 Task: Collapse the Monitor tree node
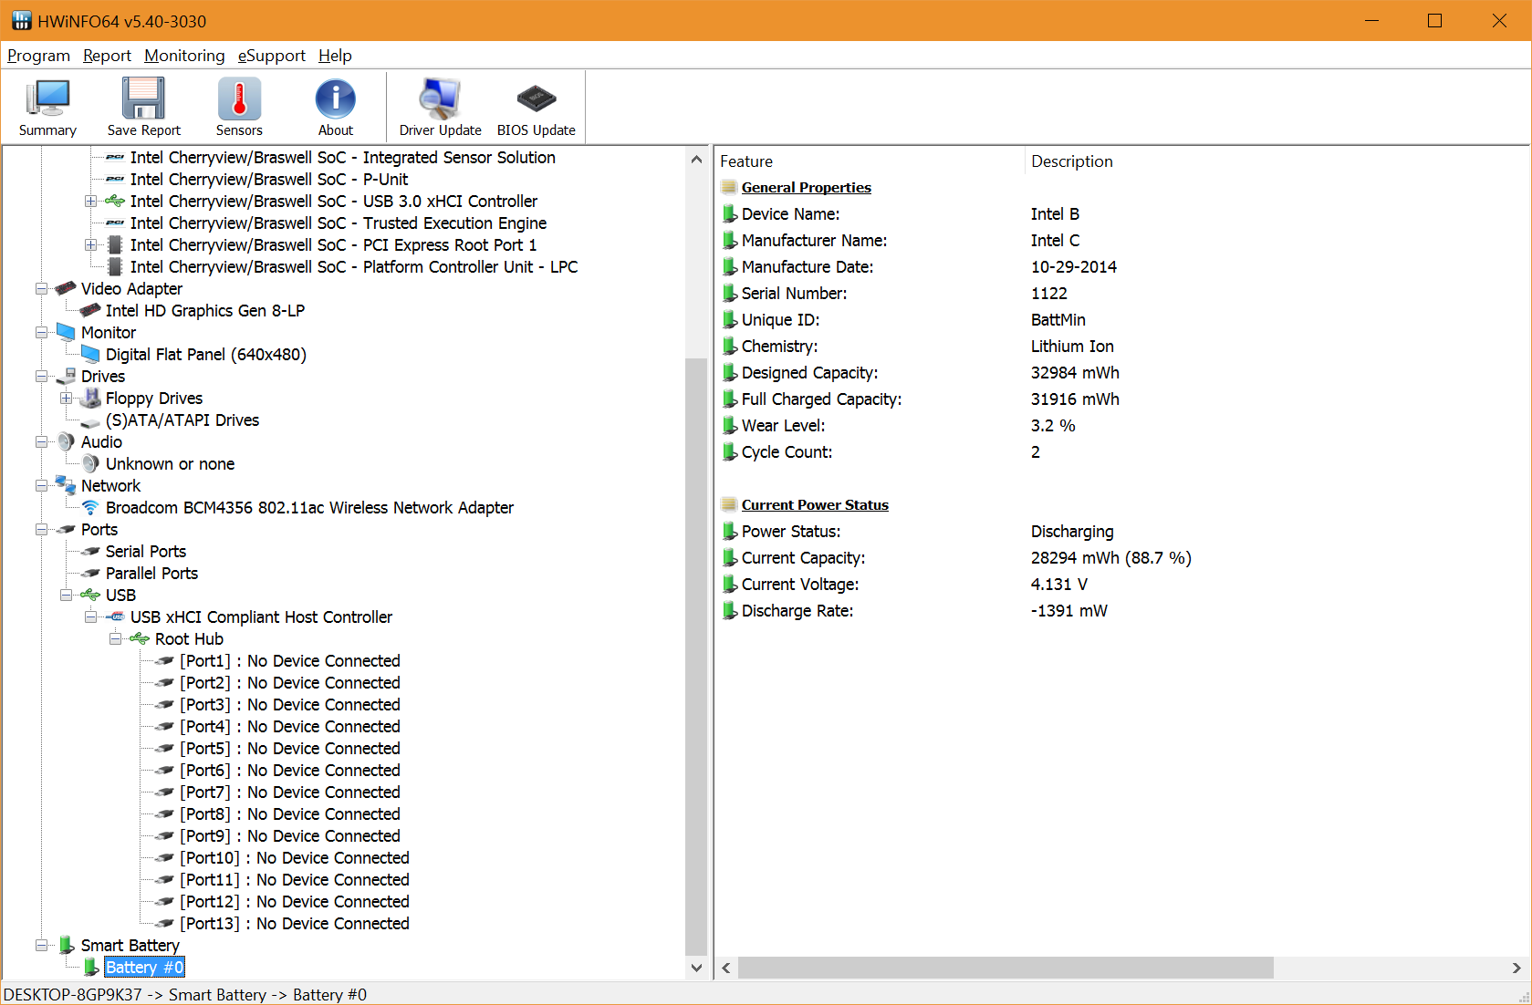click(x=41, y=332)
